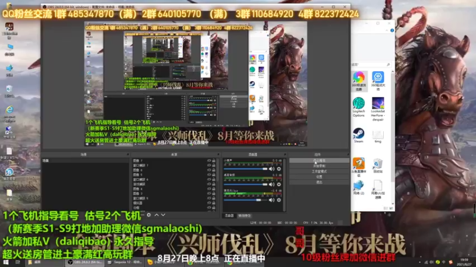
Task: Select the 场景 entry in scenes list
Action: coord(85,161)
